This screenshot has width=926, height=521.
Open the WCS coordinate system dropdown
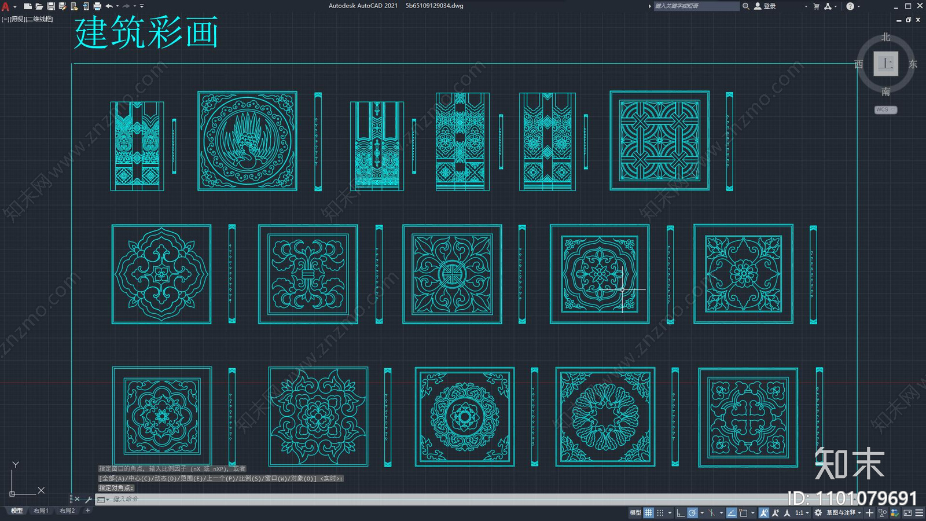click(885, 109)
